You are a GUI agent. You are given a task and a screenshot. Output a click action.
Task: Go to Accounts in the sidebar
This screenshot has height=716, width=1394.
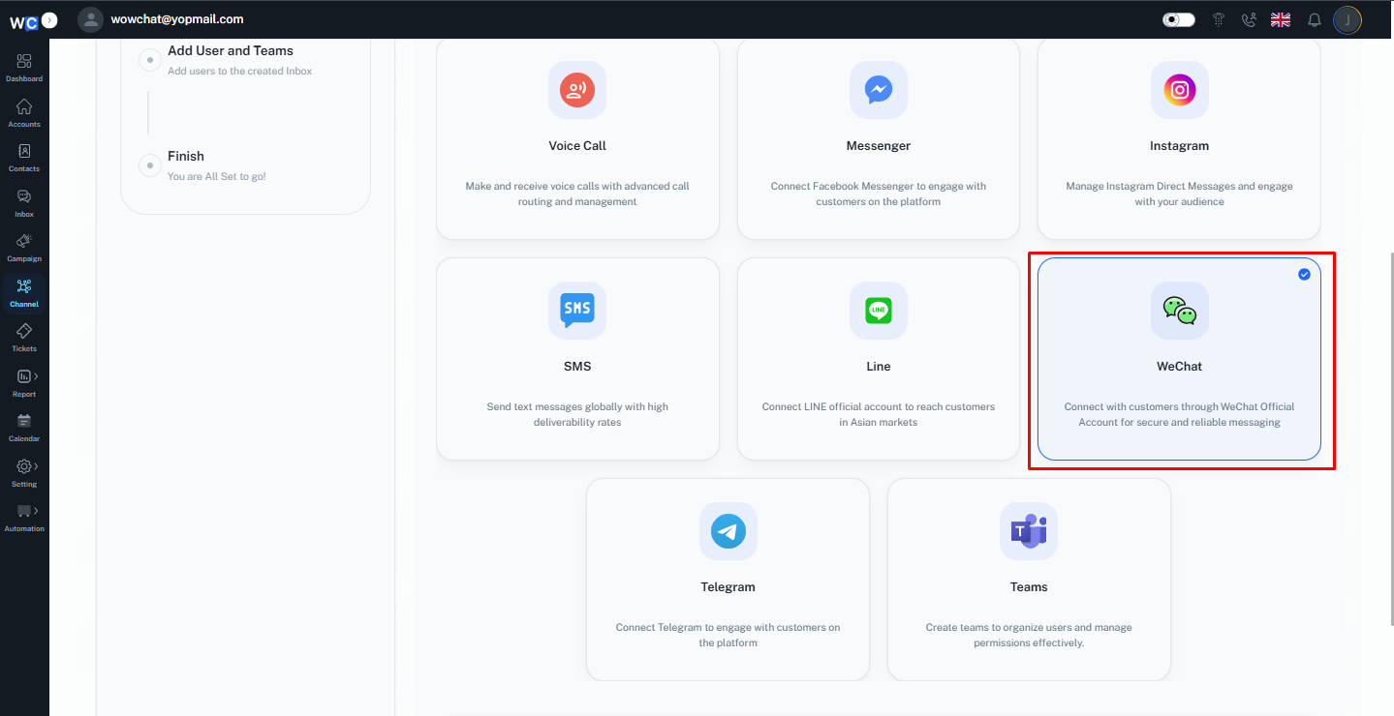pos(24,112)
